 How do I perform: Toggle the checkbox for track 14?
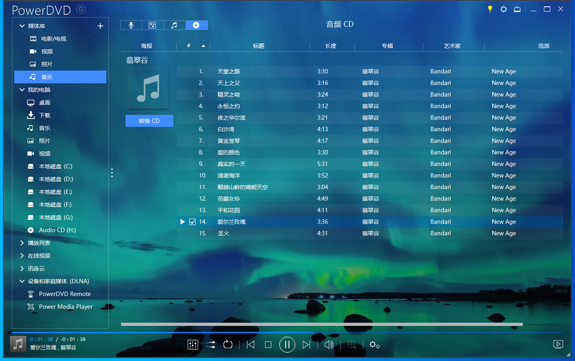click(192, 222)
